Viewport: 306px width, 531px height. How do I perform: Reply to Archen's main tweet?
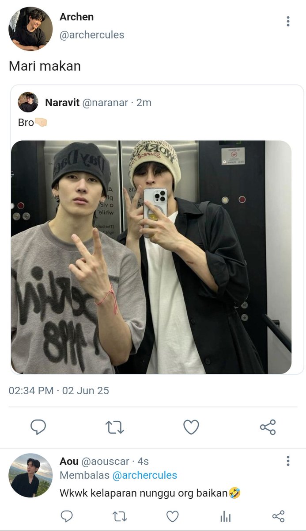tap(38, 427)
